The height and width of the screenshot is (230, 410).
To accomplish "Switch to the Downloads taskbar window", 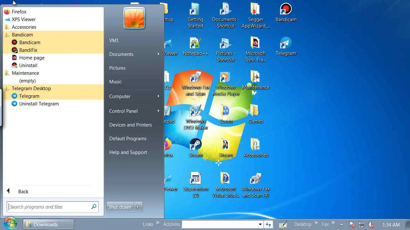I will 48,224.
